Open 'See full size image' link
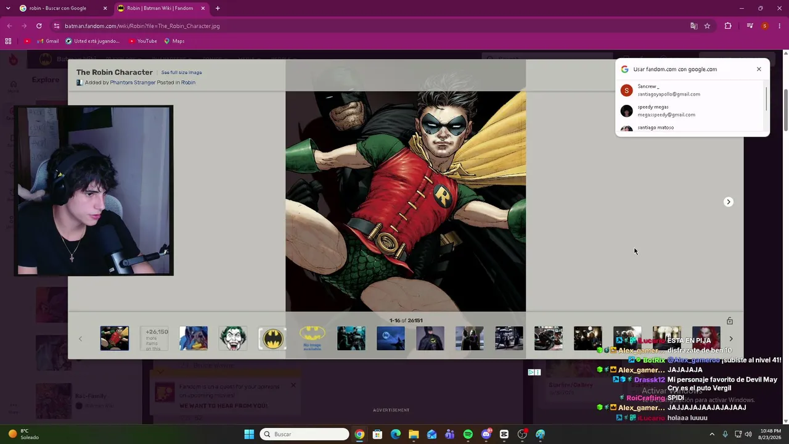This screenshot has height=444, width=789. pyautogui.click(x=181, y=73)
